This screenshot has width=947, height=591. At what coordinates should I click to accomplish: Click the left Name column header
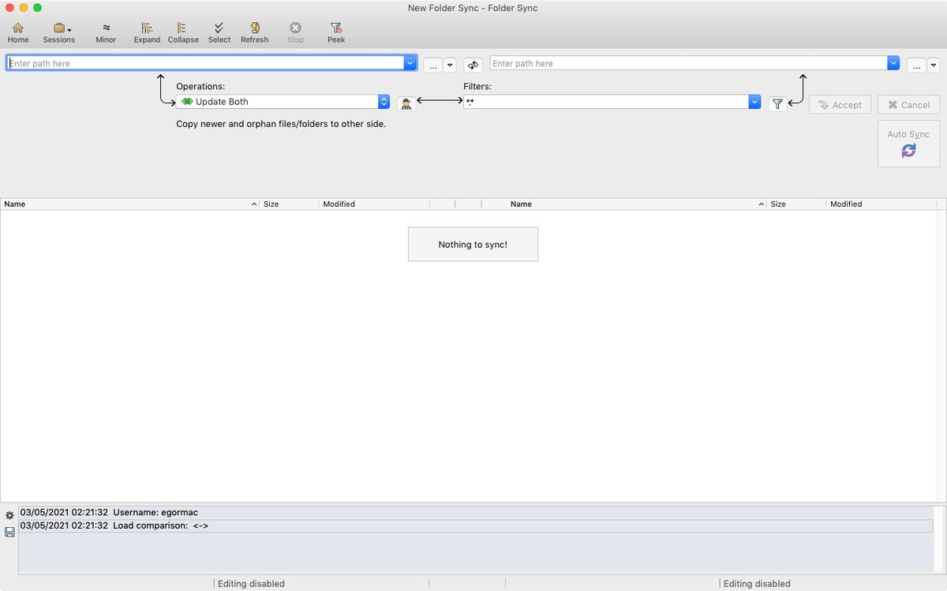click(x=126, y=204)
